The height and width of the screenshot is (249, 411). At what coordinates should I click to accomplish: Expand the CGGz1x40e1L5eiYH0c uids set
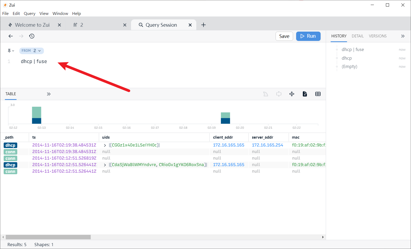click(x=105, y=145)
